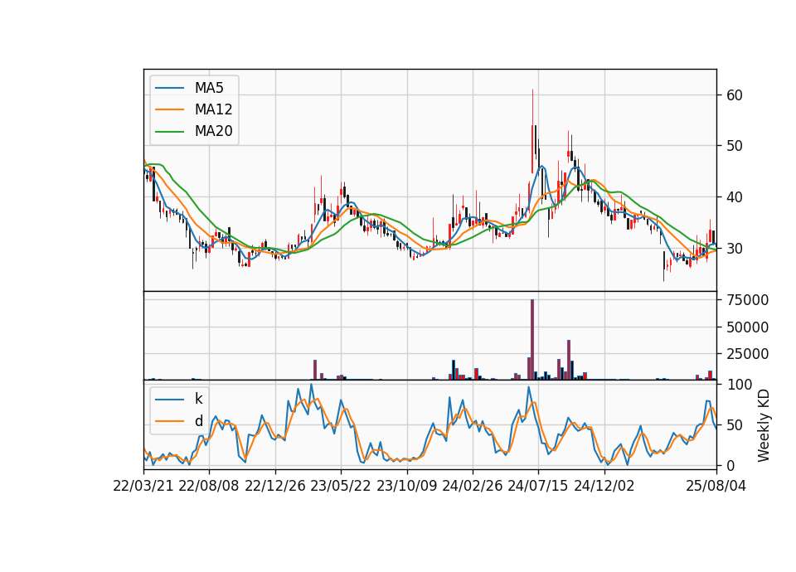This screenshot has width=796, height=572.
Task: Click the 24/12/02 date label
Action: [604, 486]
